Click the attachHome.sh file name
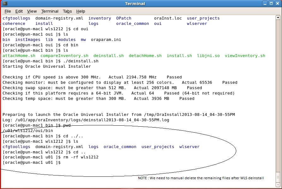Viewport: 282px width, 189px height. coord(19,56)
